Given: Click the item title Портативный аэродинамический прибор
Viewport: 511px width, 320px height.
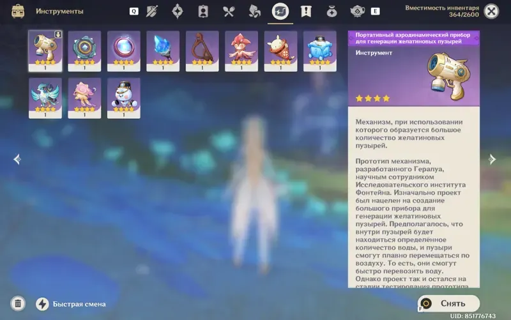Looking at the screenshot, I should pyautogui.click(x=413, y=38).
